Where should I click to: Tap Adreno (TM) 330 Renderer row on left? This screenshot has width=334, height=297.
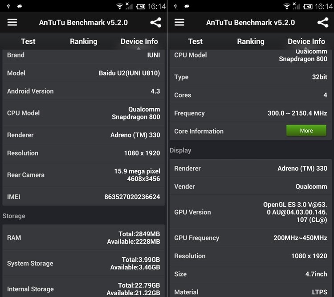(x=84, y=135)
